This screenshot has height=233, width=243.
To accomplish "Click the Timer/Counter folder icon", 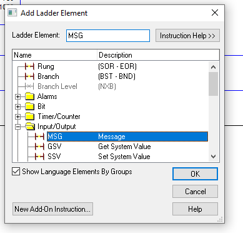I will point(30,116).
